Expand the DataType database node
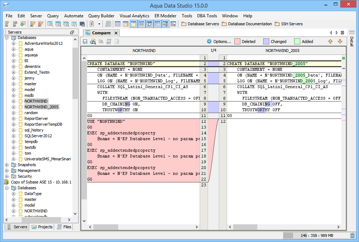Image resolution: width=359 pixels, height=242 pixels. pos(13,194)
